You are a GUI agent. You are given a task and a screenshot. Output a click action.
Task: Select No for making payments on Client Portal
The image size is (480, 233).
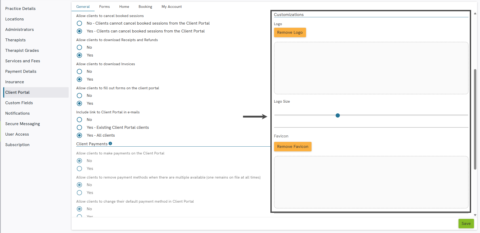point(79,161)
